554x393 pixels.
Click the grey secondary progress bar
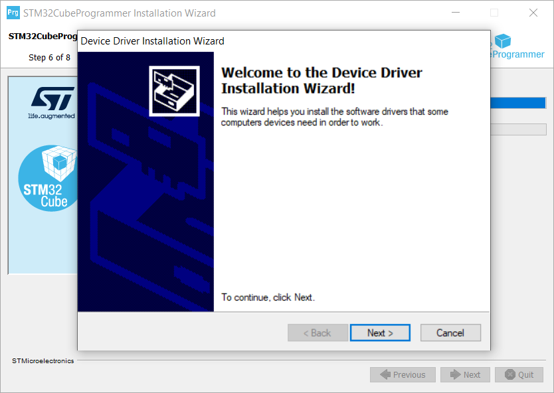pyautogui.click(x=518, y=129)
